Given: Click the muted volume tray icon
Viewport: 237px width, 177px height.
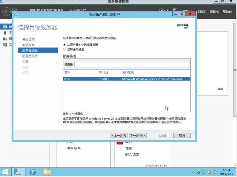Looking at the screenshot, I should [x=209, y=172].
